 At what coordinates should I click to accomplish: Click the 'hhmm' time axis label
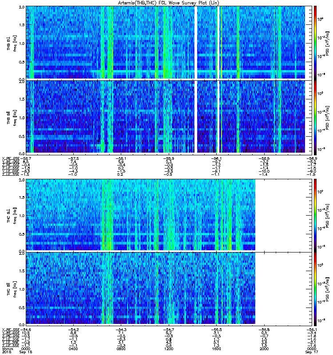pyautogui.click(x=7, y=349)
